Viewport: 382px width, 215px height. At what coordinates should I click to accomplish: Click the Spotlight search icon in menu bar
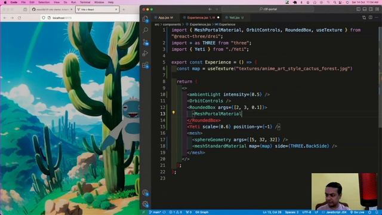pos(335,2)
